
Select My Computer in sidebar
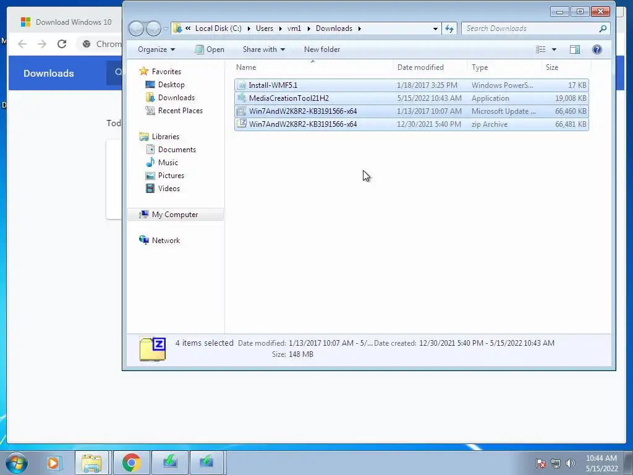[x=175, y=215]
